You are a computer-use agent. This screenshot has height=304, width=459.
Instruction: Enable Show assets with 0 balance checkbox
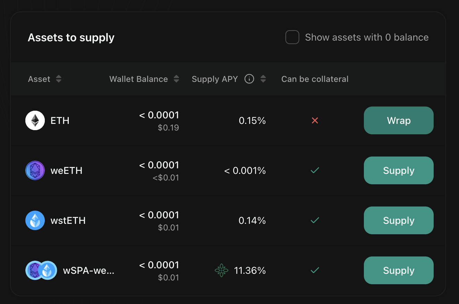(x=292, y=37)
